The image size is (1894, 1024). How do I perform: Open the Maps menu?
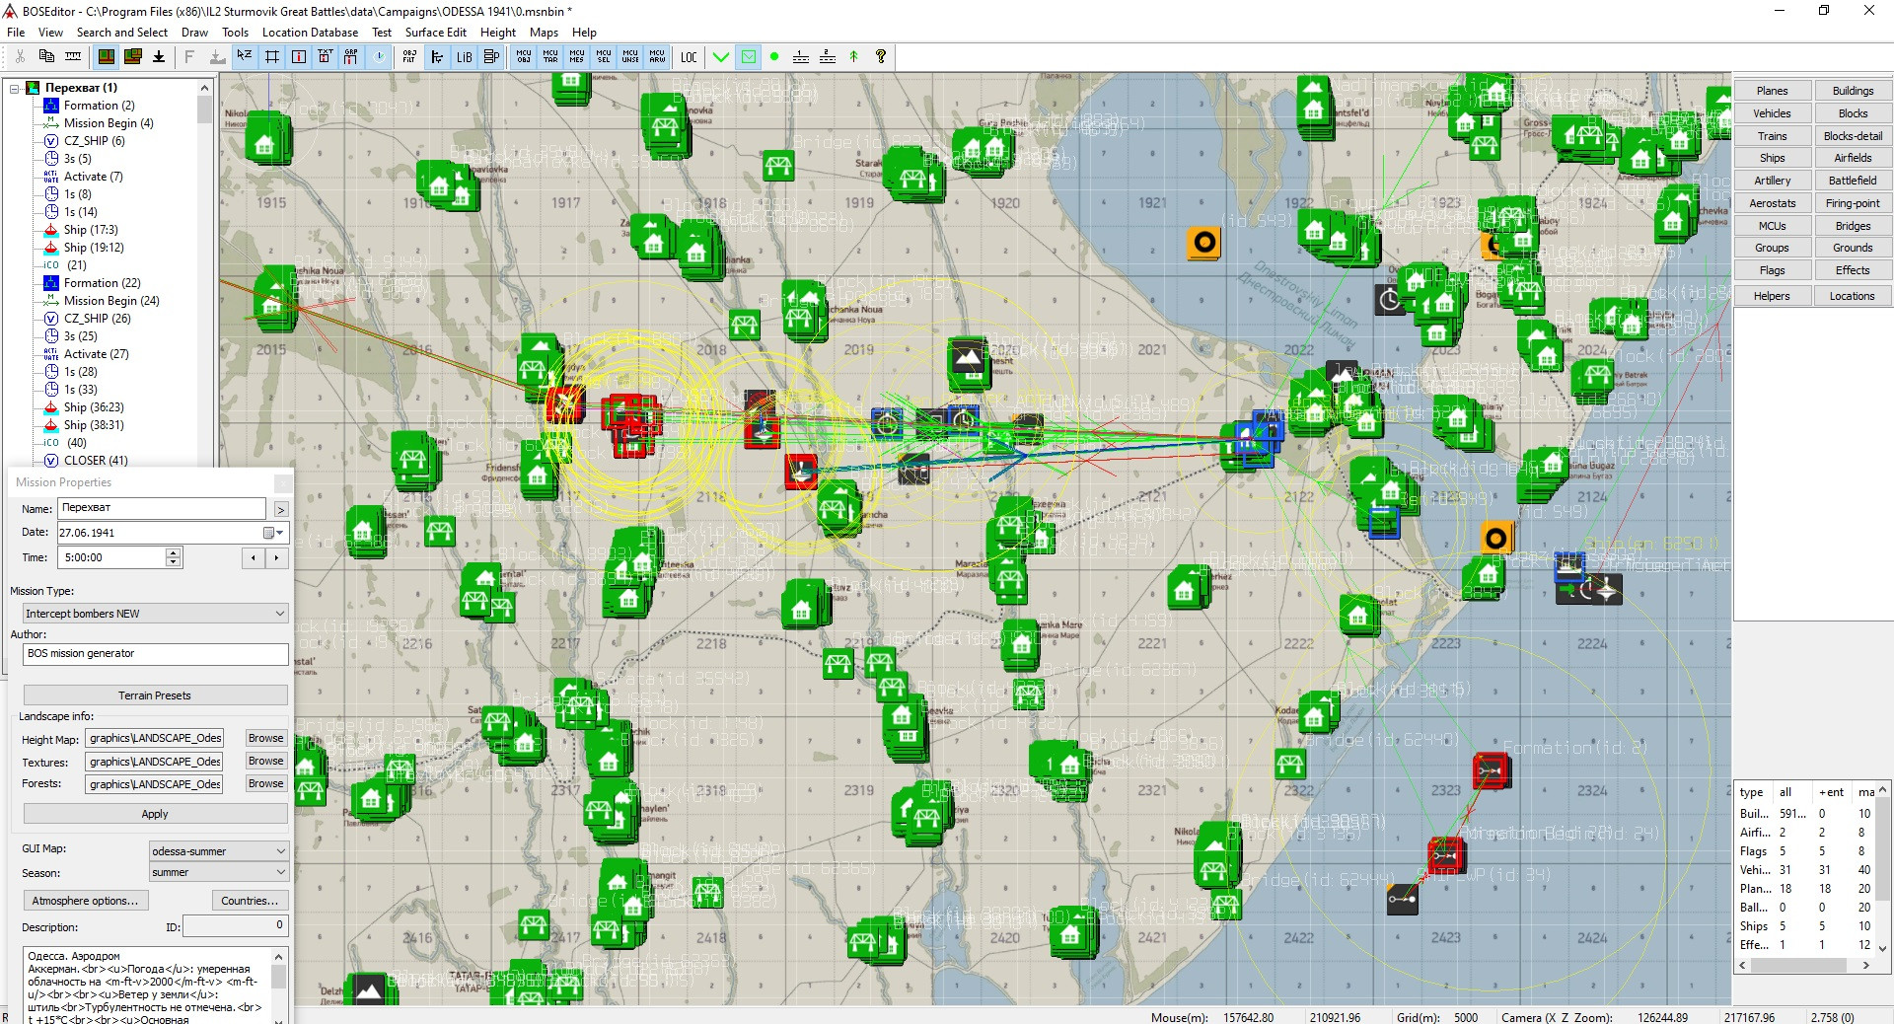click(x=544, y=33)
